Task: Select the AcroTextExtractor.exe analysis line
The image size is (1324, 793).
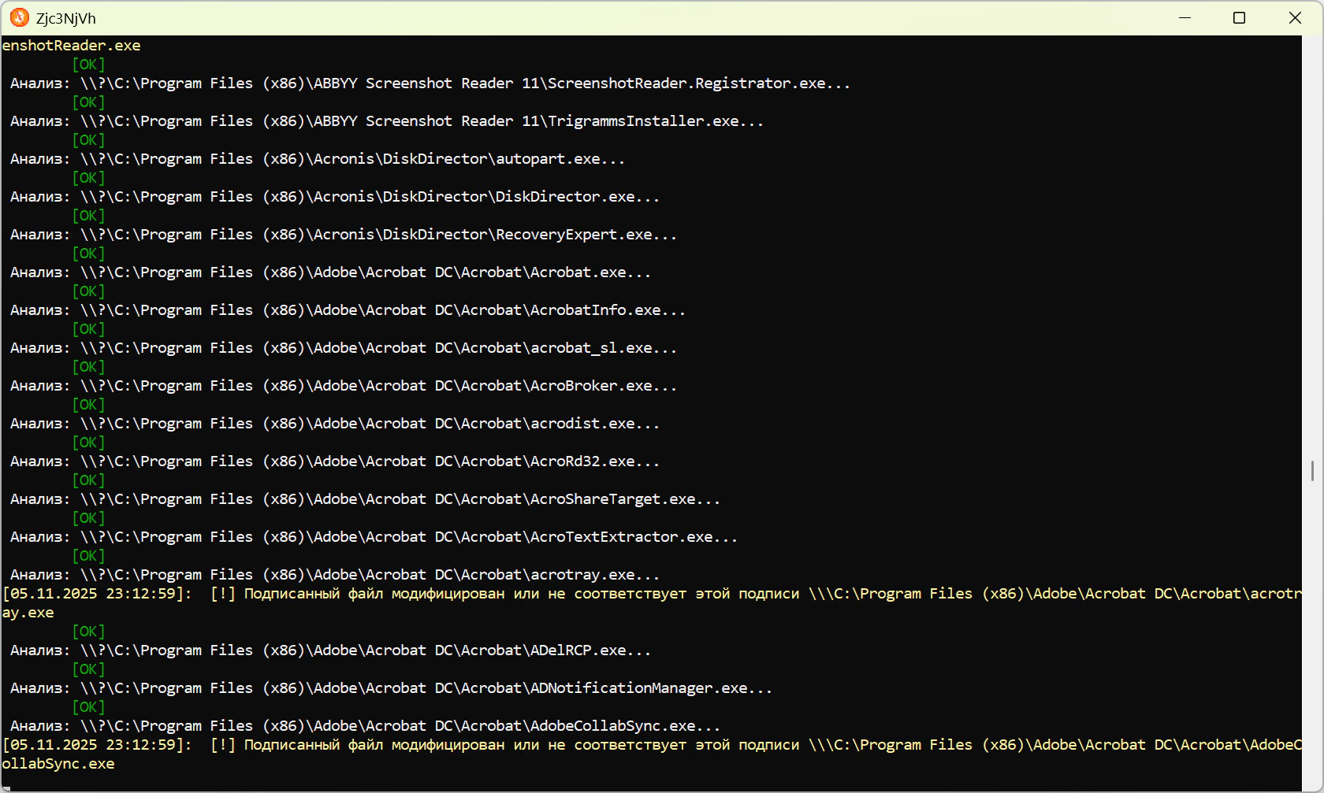Action: pyautogui.click(x=374, y=537)
